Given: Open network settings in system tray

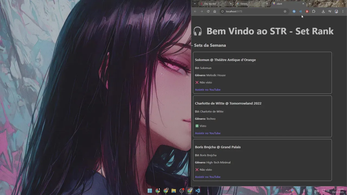Looking at the screenshot, I should point(323,191).
